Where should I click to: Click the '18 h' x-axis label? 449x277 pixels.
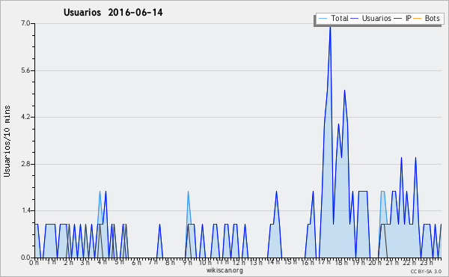(x=341, y=262)
